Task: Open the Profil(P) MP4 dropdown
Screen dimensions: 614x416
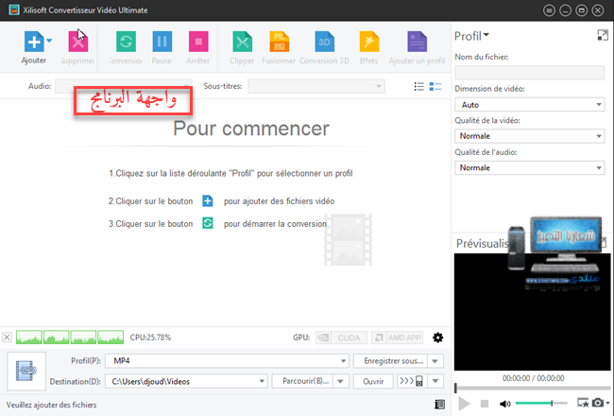Action: point(226,361)
